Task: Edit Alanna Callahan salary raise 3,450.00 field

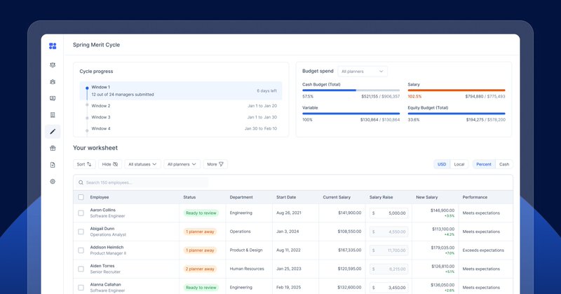Action: 389,288
